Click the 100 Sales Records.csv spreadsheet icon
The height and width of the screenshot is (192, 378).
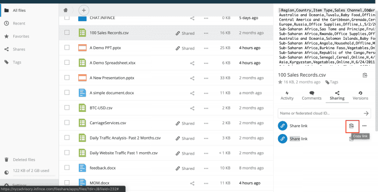tap(83, 33)
